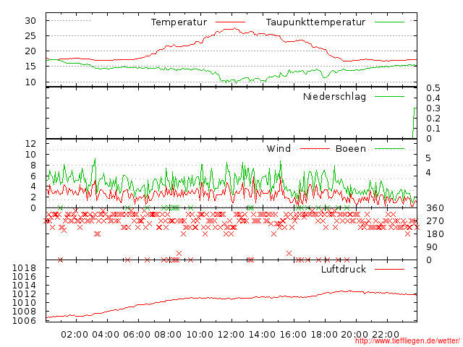
Task: Click the green Taupunkttemperatur legend line
Action: click(x=389, y=22)
